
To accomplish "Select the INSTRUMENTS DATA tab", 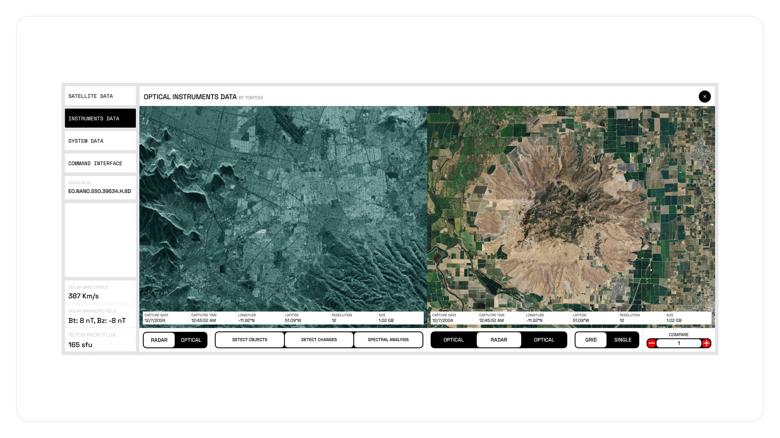I will (x=100, y=118).
